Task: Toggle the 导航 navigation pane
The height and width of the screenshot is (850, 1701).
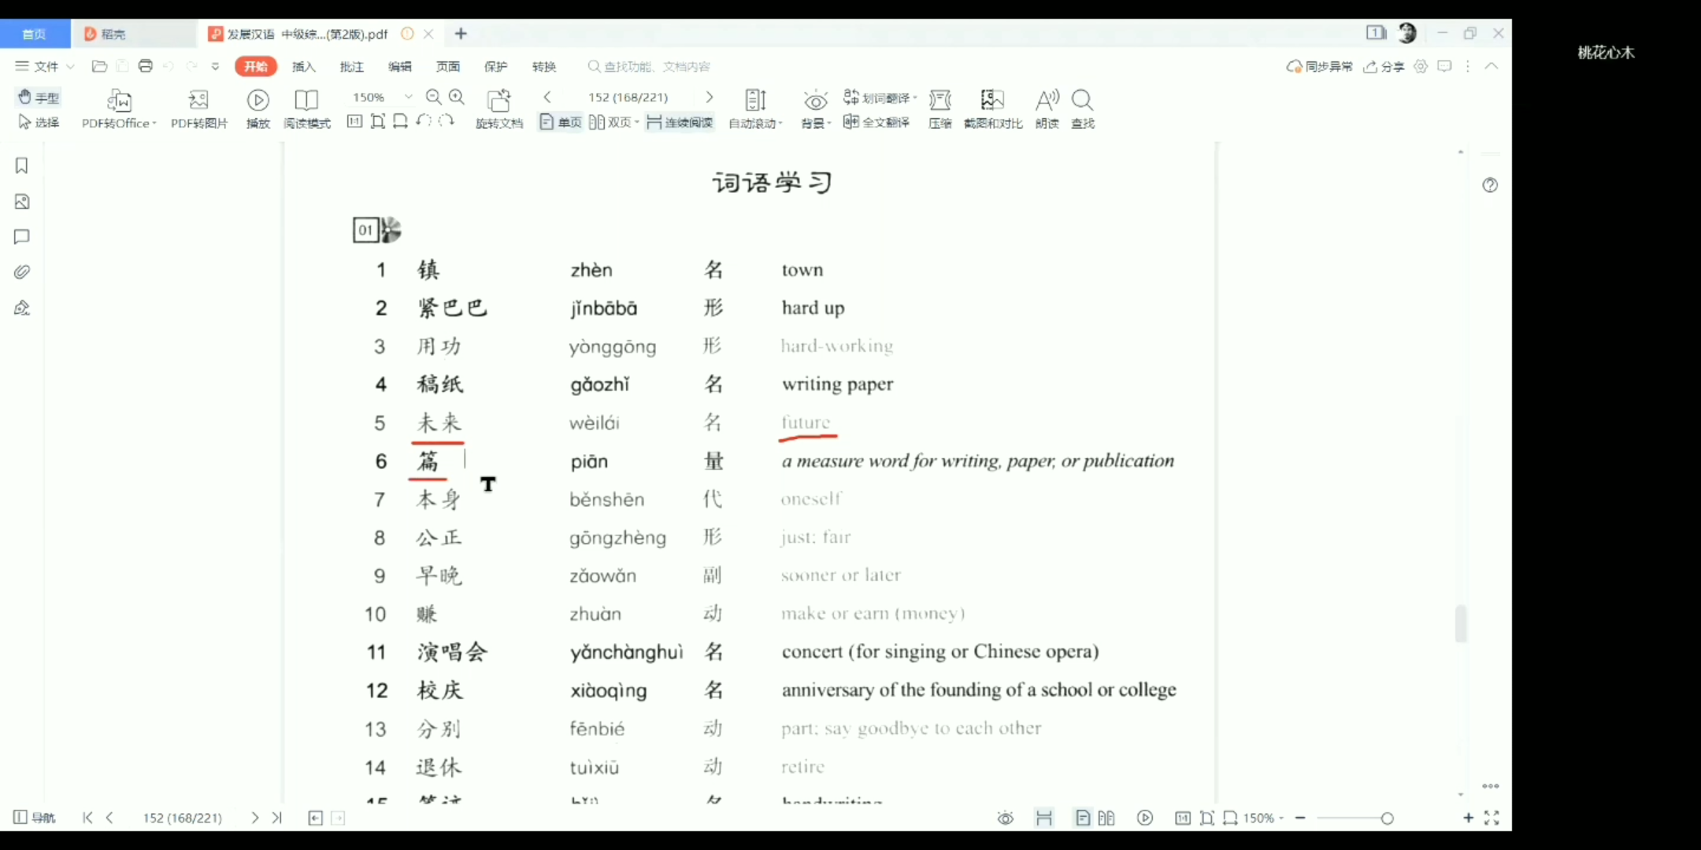Action: click(34, 818)
